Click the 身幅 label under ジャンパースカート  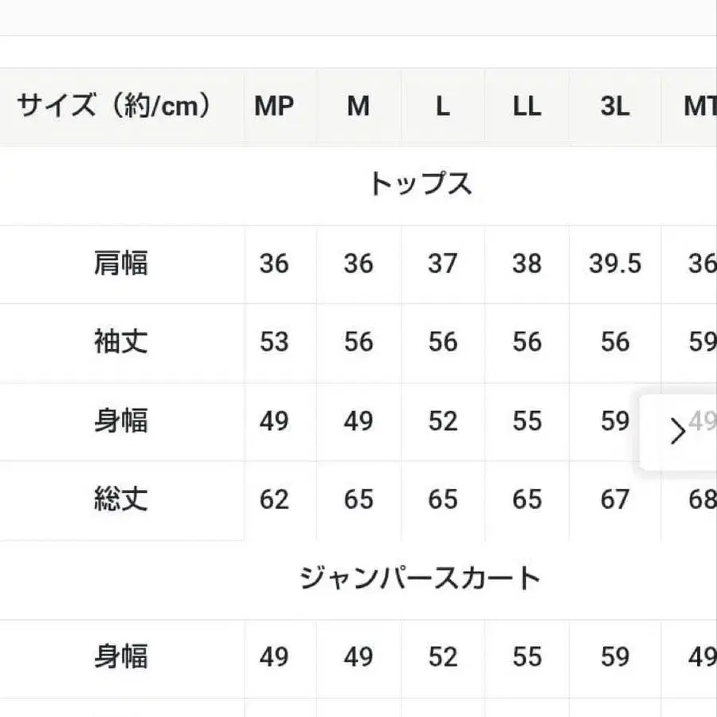coord(121,657)
